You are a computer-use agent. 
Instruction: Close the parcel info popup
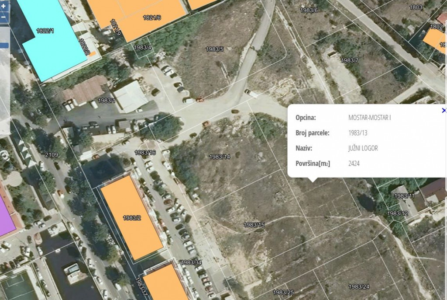(x=444, y=111)
